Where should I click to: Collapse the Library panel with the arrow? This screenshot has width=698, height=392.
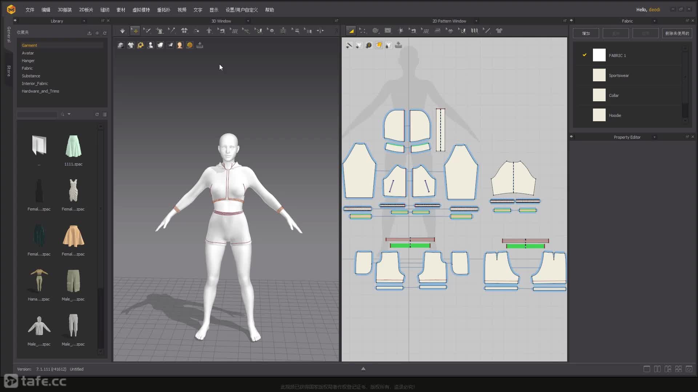(15, 21)
